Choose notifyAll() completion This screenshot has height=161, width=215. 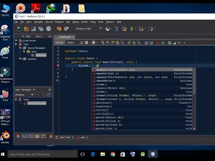coord(142,114)
